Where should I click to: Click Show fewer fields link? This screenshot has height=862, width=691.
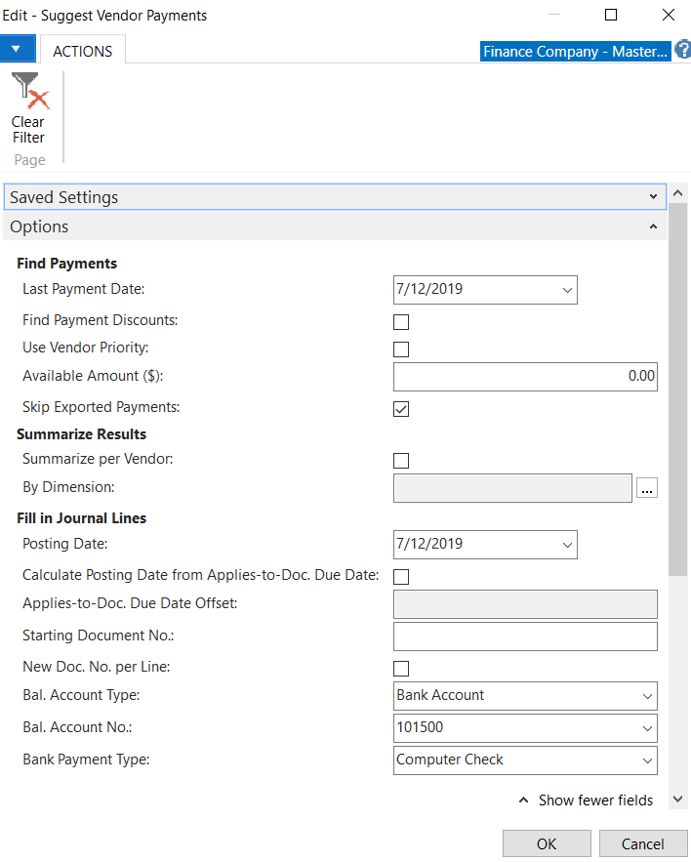click(586, 800)
